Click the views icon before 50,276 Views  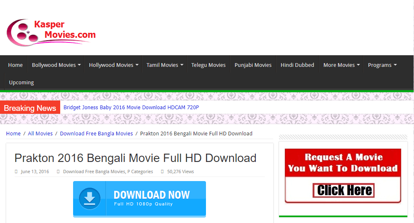(162, 172)
